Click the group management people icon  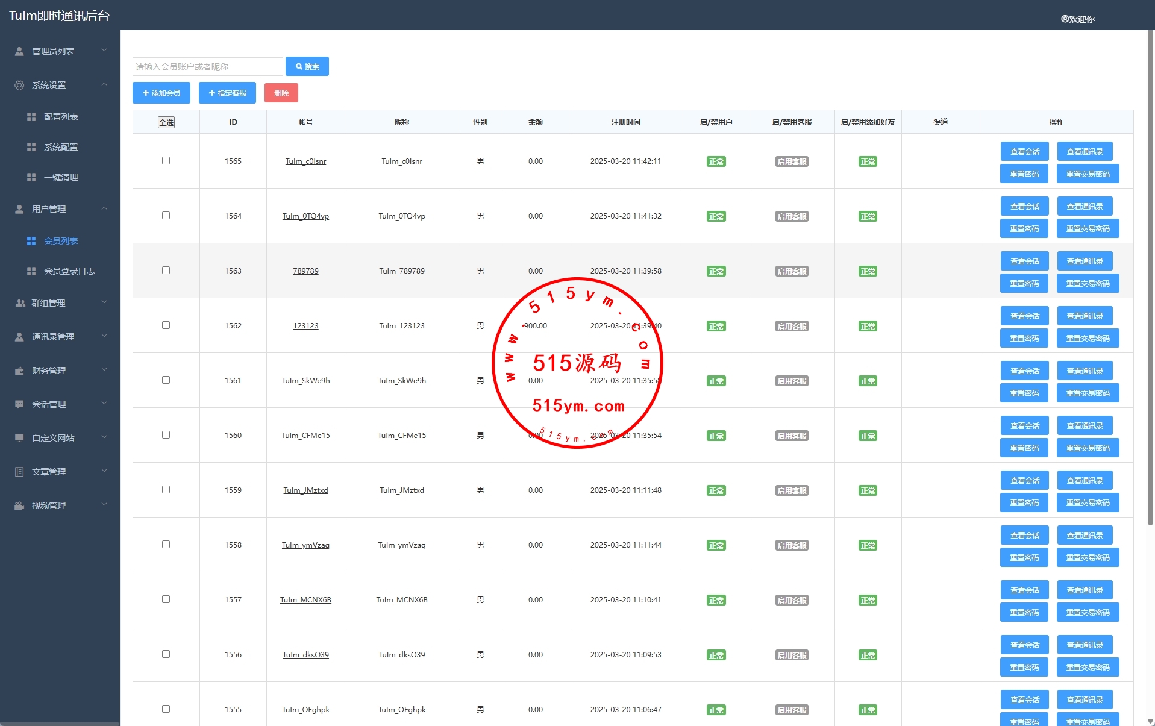(x=20, y=303)
